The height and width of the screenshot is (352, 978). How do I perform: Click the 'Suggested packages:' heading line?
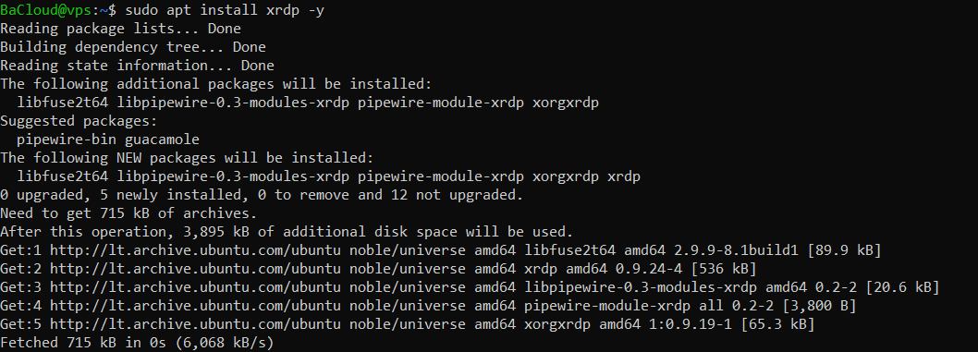pos(79,121)
